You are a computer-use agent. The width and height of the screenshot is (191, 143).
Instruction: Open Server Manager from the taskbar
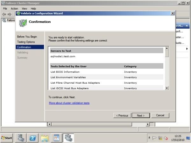(x=21, y=138)
